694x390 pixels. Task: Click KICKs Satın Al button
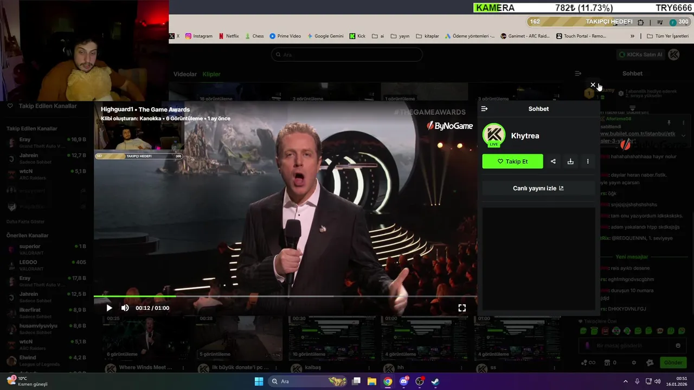pos(641,55)
